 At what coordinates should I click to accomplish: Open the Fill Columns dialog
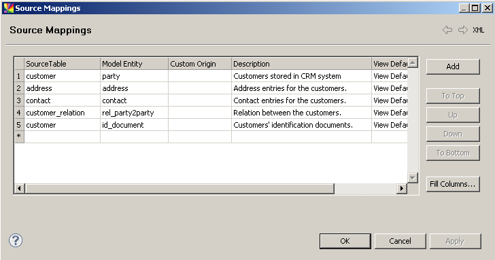tap(453, 184)
